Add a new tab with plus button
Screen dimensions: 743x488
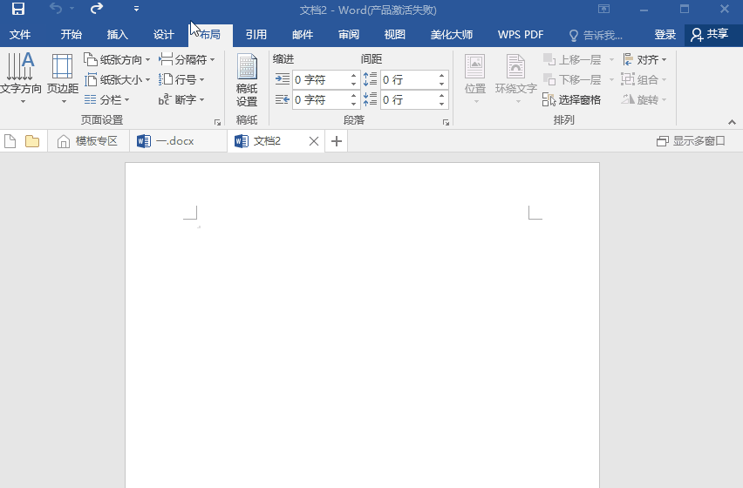pos(337,141)
